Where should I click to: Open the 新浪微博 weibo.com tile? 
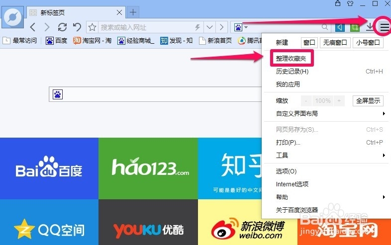[x=248, y=222]
